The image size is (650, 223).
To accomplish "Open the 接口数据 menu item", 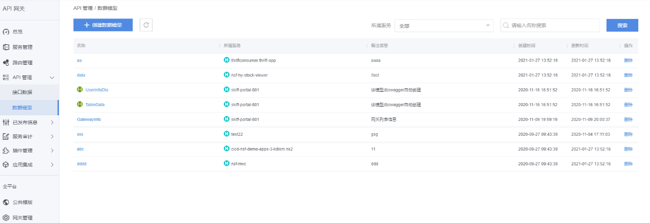I will tap(23, 92).
